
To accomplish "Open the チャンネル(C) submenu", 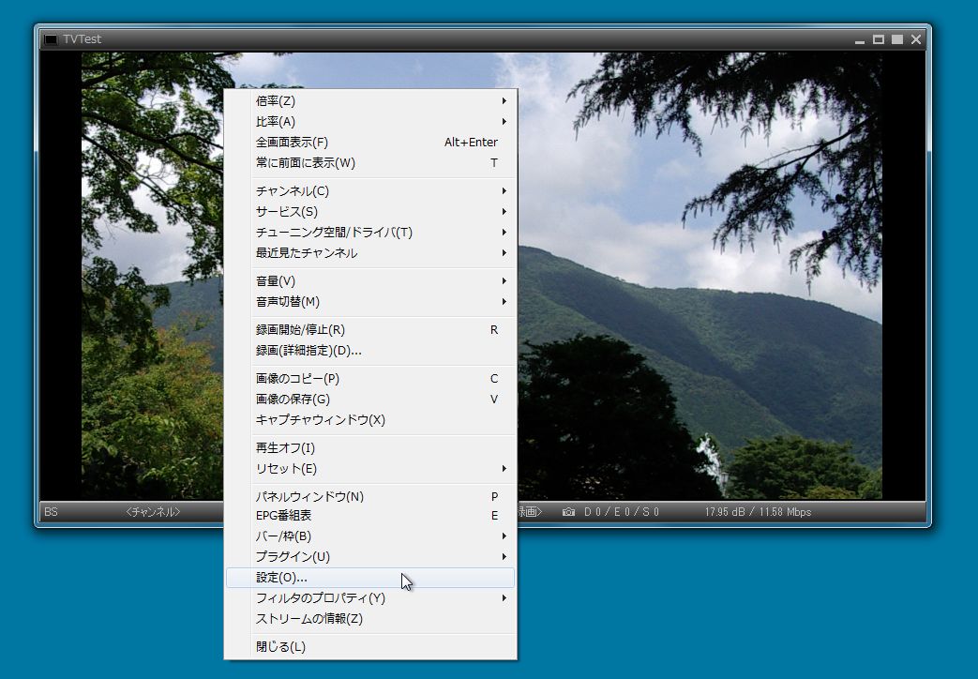I will coord(370,191).
